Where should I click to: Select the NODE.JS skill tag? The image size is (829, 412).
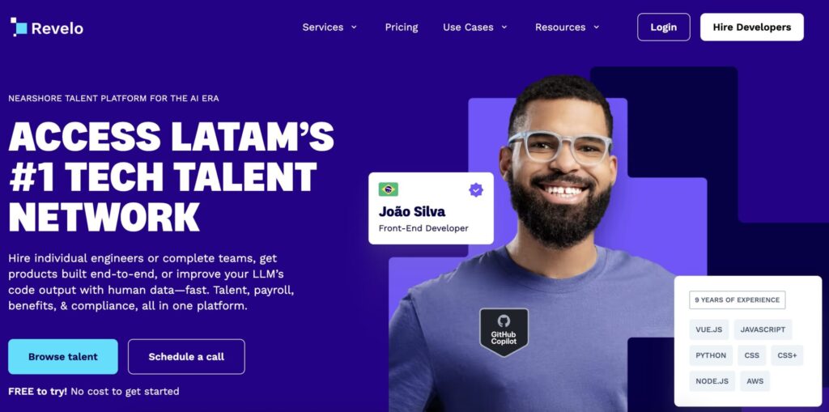pos(712,381)
